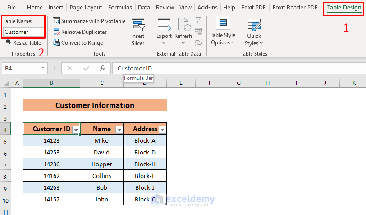
Task: Switch to the Review tab
Action: [165, 8]
